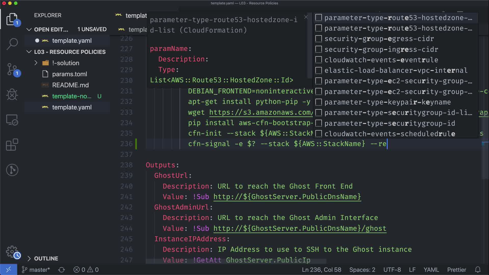Open README.md from the file tree
The image size is (489, 275).
[70, 85]
